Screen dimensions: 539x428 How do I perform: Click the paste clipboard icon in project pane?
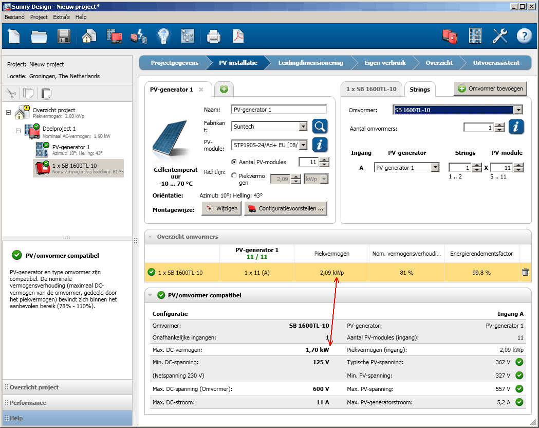tap(46, 93)
